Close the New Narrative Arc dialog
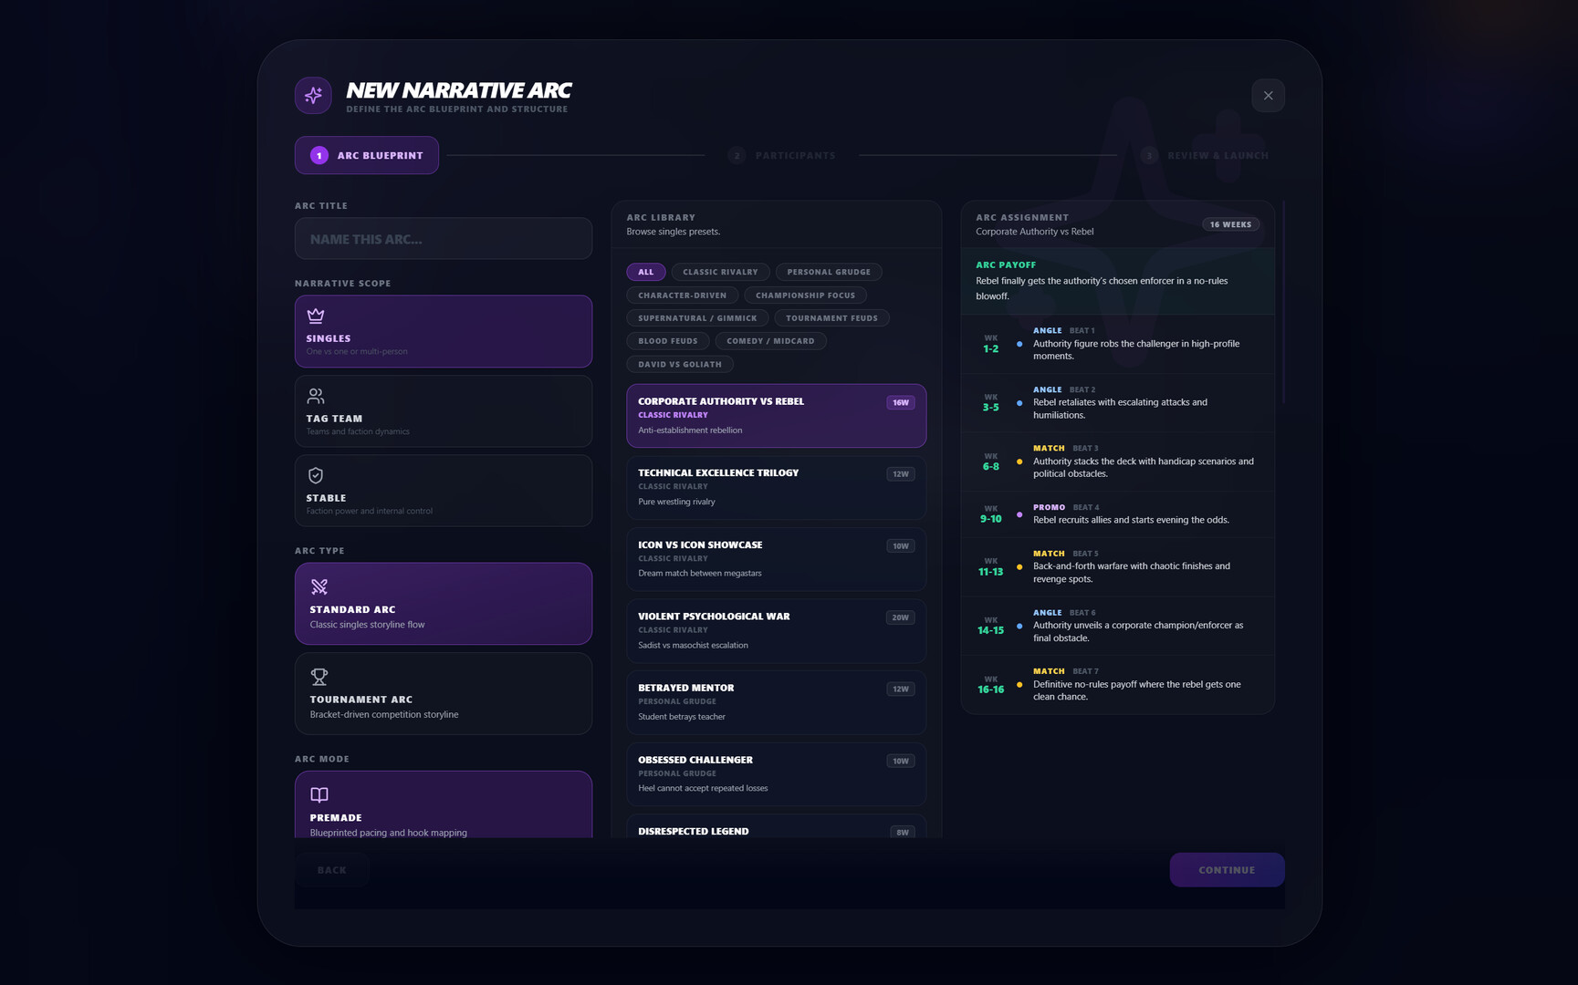The image size is (1578, 985). click(x=1268, y=96)
